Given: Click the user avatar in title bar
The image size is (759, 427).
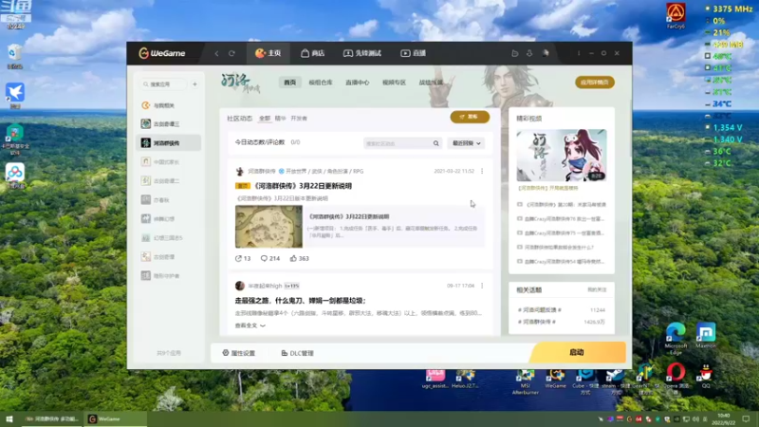Looking at the screenshot, I should (x=546, y=53).
